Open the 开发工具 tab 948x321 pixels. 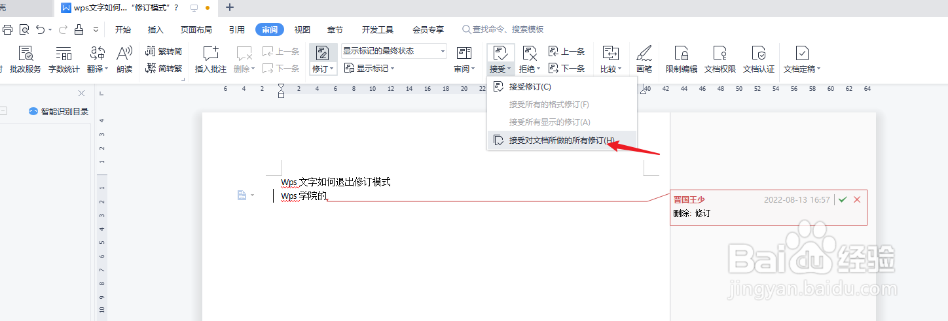[x=378, y=29]
